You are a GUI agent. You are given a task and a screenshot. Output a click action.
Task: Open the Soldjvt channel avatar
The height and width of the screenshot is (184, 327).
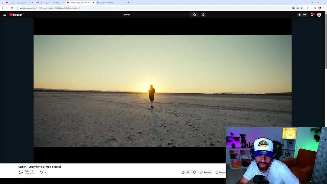(x=21, y=172)
